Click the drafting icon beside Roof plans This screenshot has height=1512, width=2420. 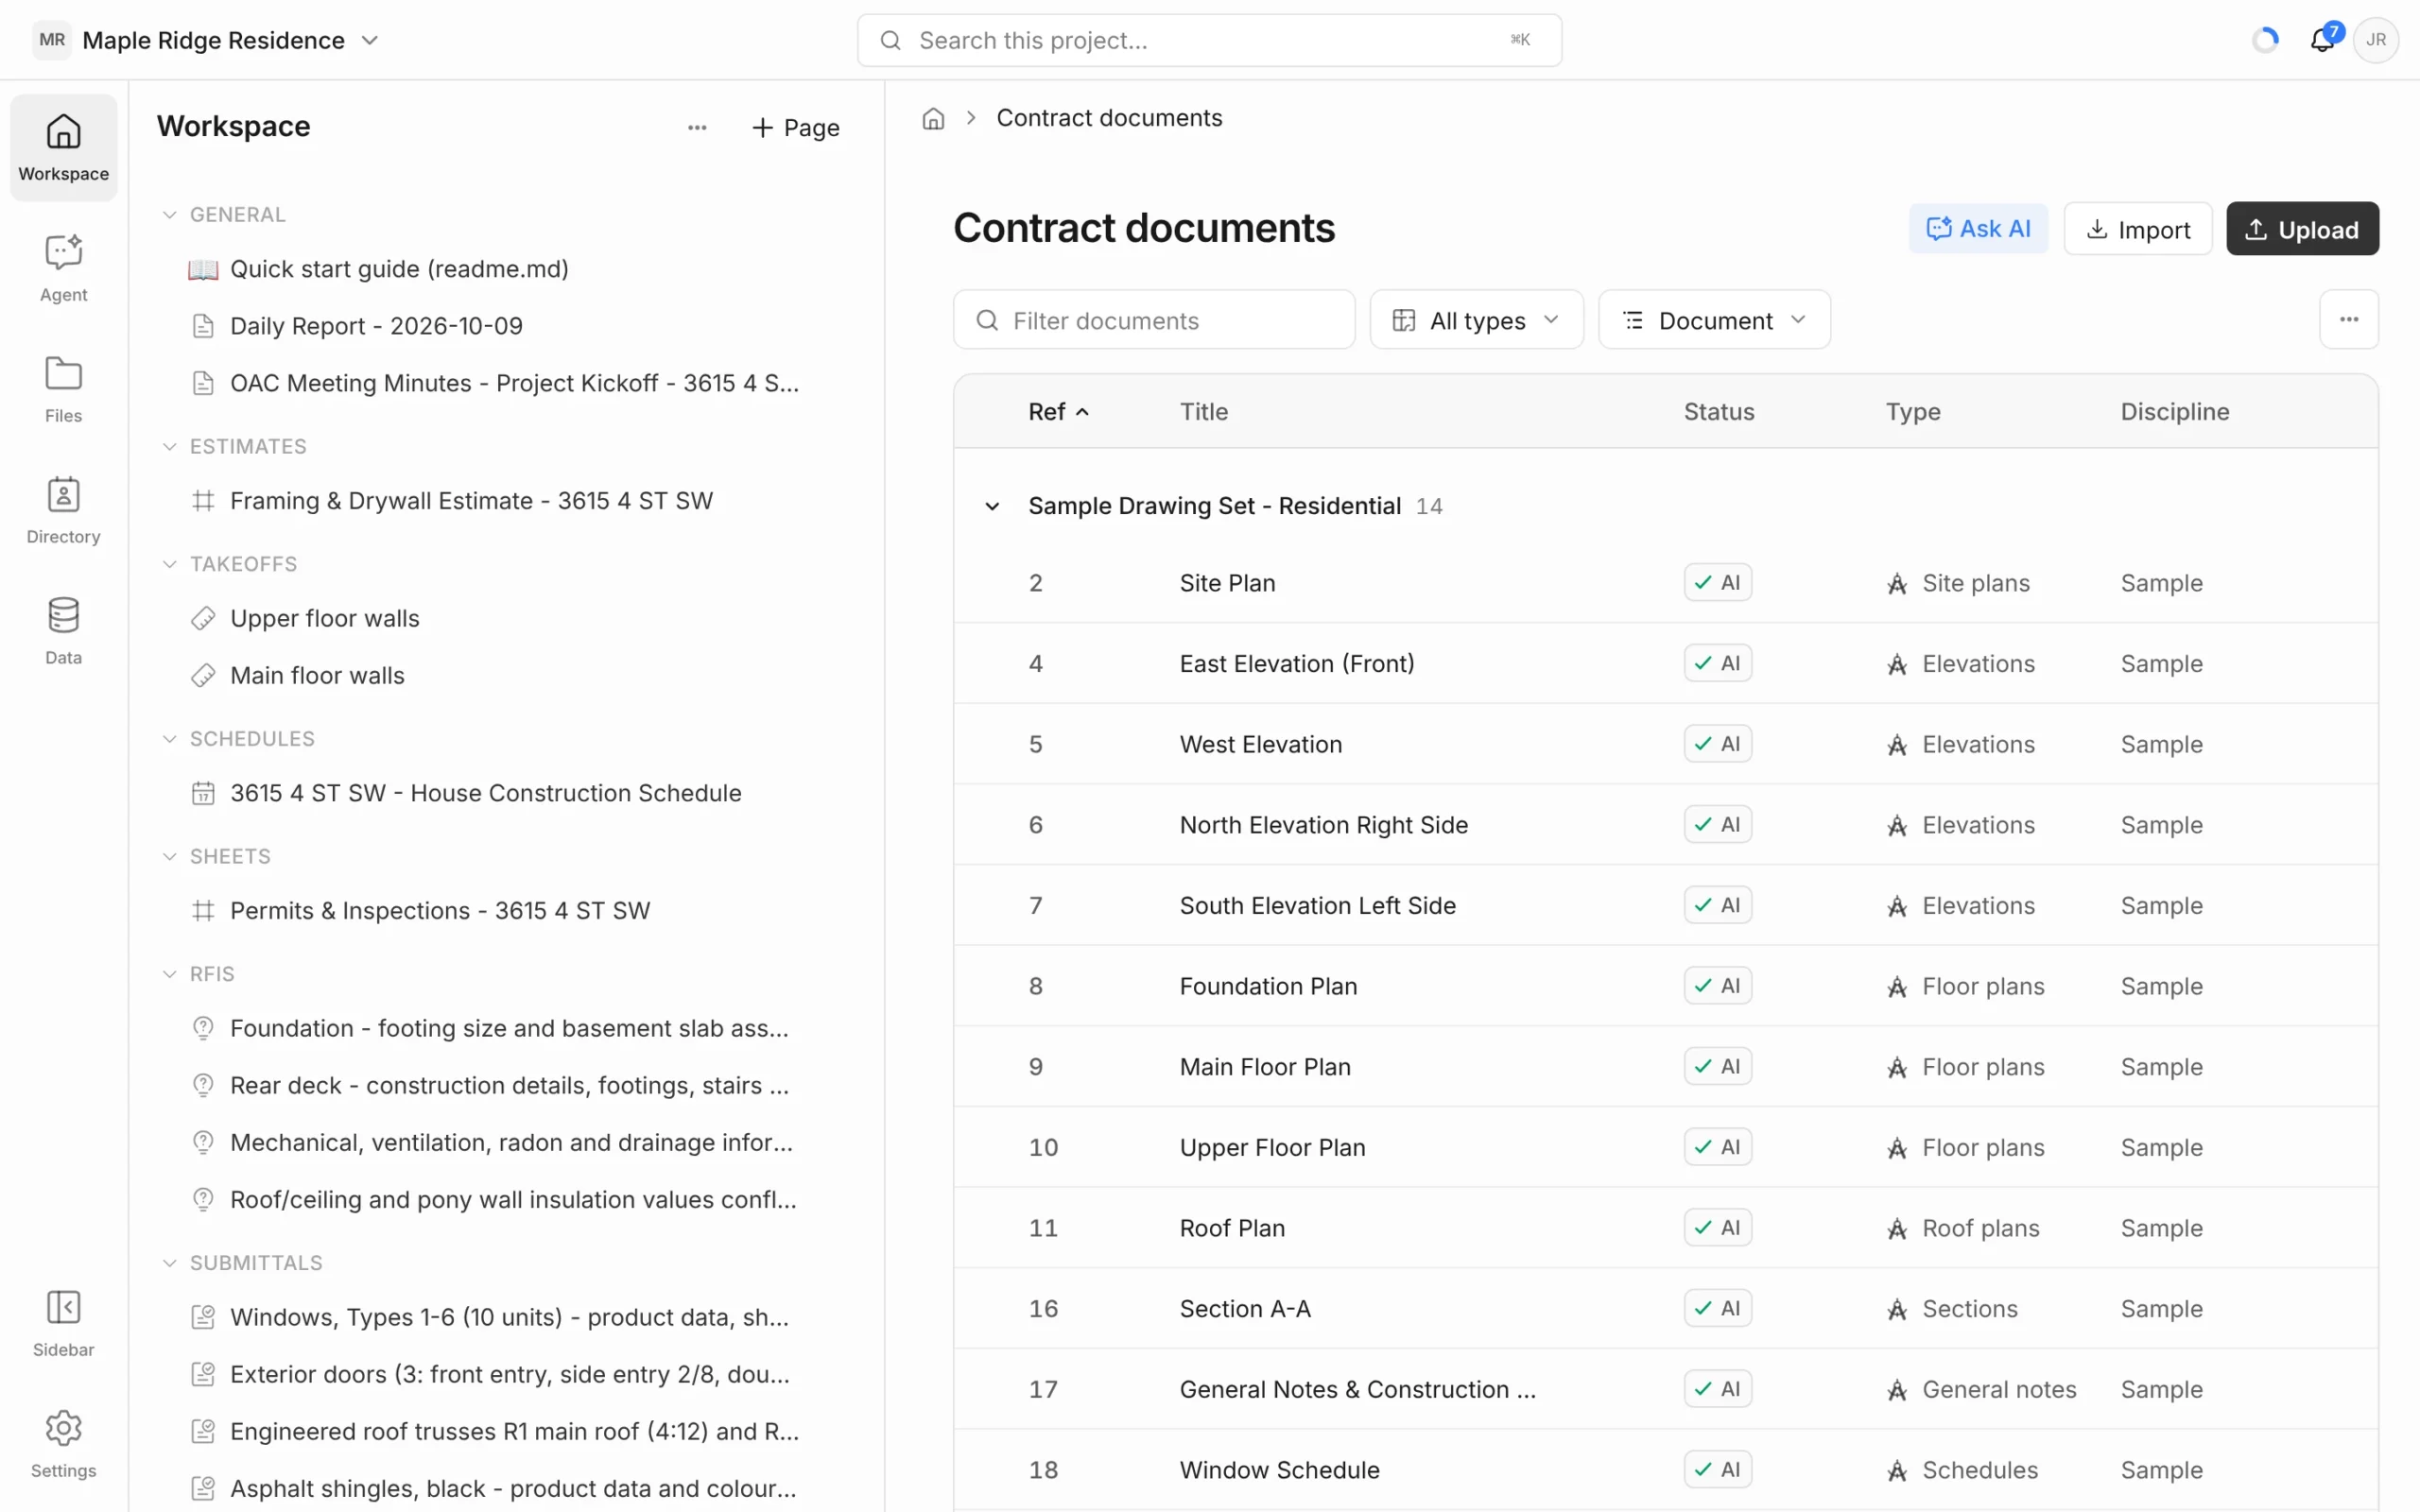coord(1896,1229)
